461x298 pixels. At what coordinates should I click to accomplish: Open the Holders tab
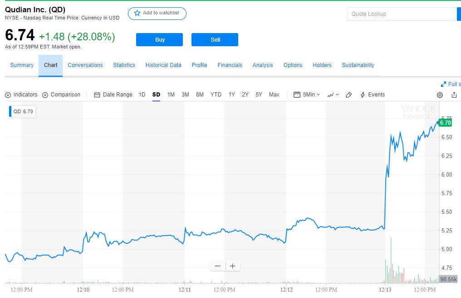pos(322,65)
